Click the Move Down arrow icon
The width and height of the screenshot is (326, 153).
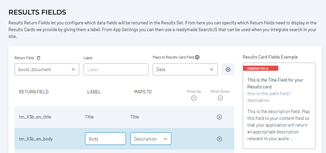coord(220,98)
